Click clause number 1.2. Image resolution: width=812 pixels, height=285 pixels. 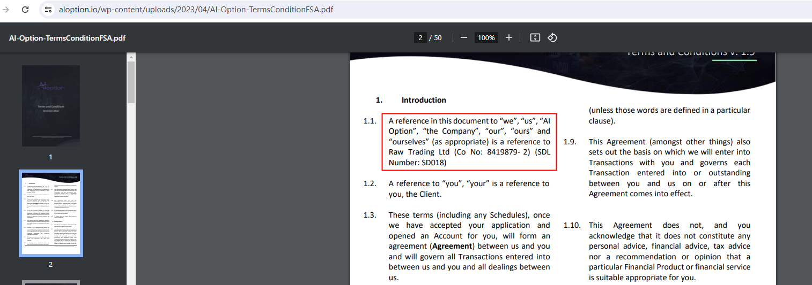(x=370, y=183)
